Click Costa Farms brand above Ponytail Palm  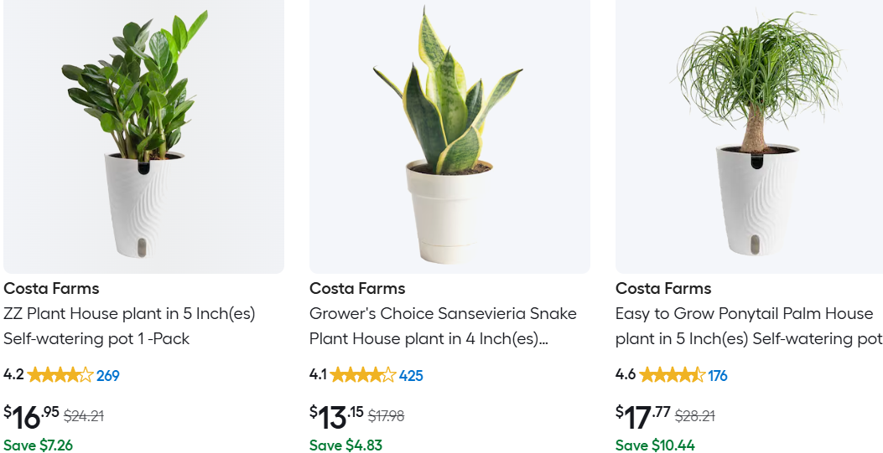click(663, 289)
